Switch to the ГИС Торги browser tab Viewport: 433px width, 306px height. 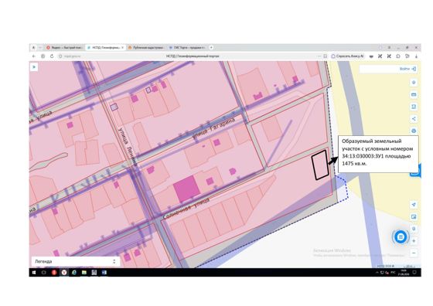(187, 48)
